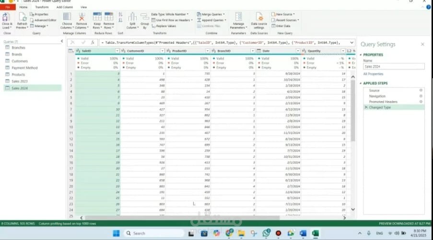Open ProductID column filter dropdown
433x240 pixels.
(x=207, y=51)
